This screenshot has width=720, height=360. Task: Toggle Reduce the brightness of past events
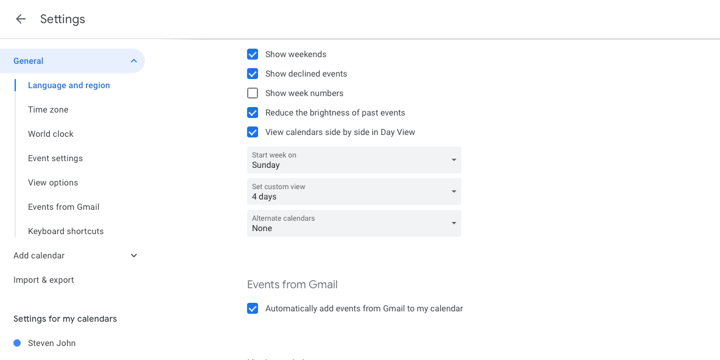[253, 112]
